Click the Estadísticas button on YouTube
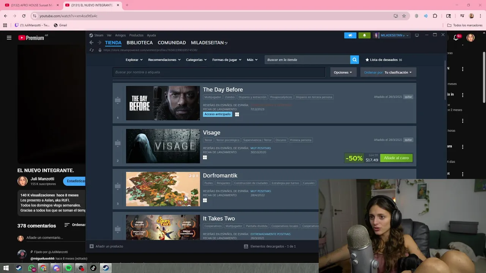Image resolution: width=486 pixels, height=273 pixels. coord(74,181)
